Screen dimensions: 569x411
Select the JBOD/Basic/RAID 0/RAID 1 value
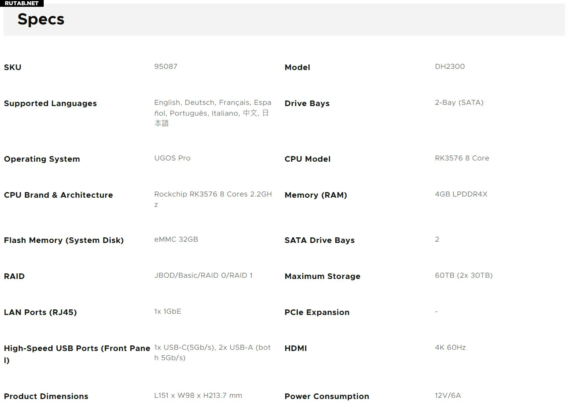(x=203, y=275)
